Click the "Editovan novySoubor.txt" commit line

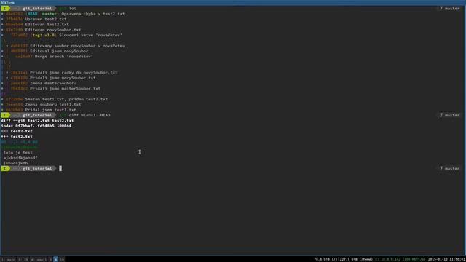(x=41, y=30)
